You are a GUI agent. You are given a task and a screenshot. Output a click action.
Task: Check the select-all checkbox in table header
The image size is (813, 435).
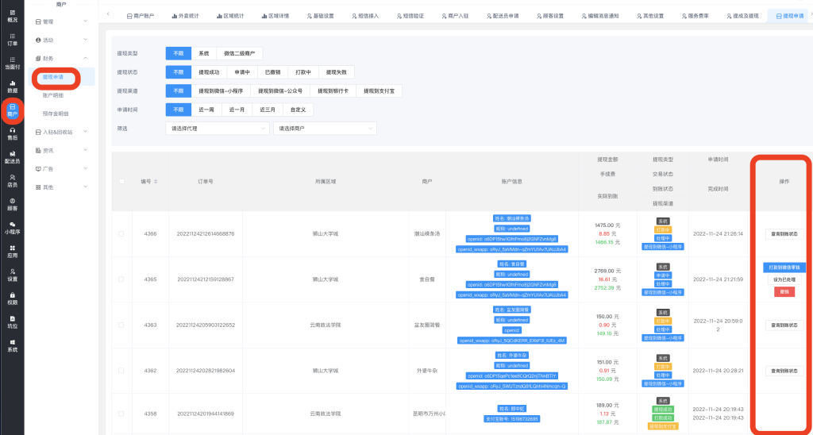coord(121,182)
